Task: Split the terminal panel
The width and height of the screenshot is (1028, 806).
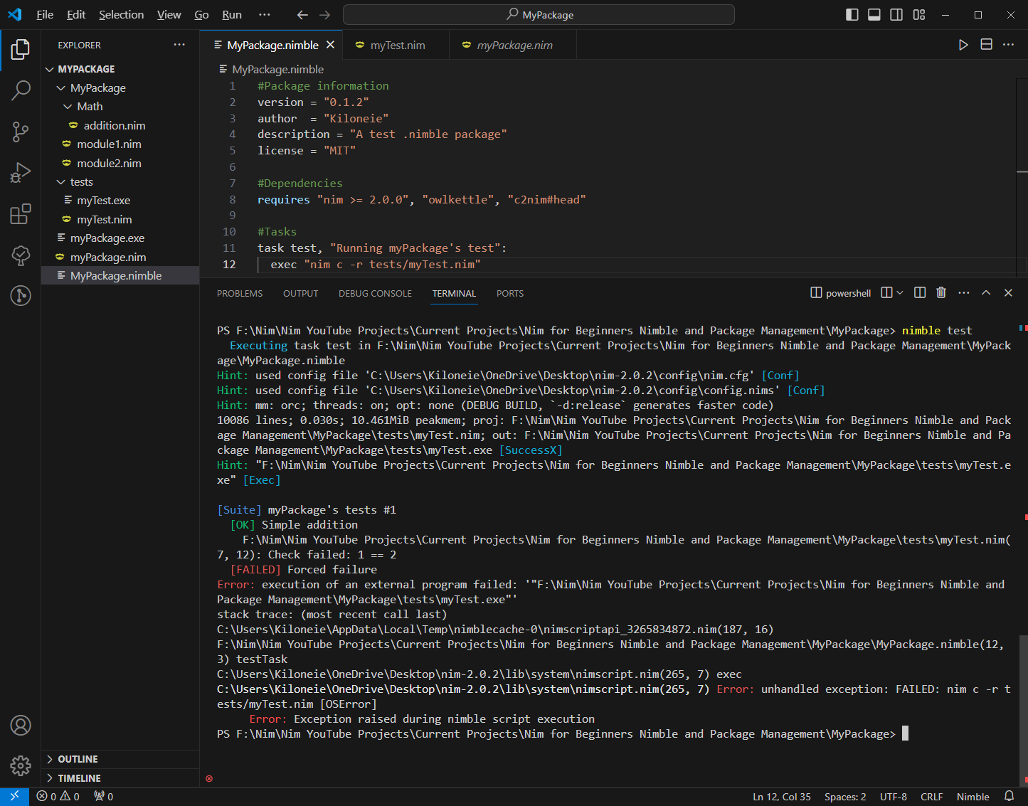Action: pos(920,293)
